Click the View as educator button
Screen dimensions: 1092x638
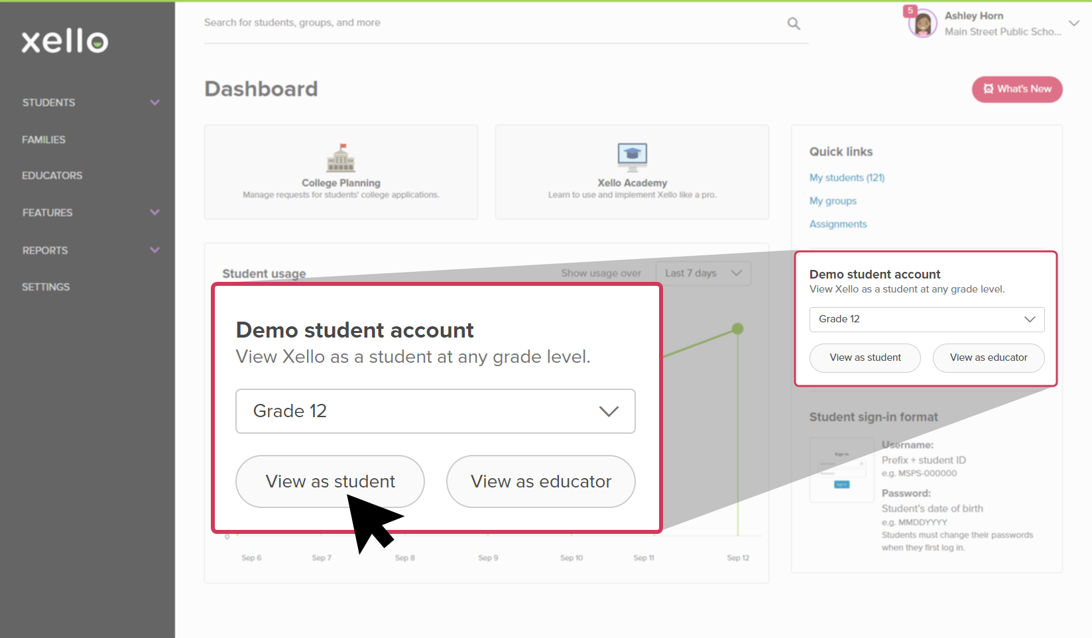pyautogui.click(x=540, y=481)
